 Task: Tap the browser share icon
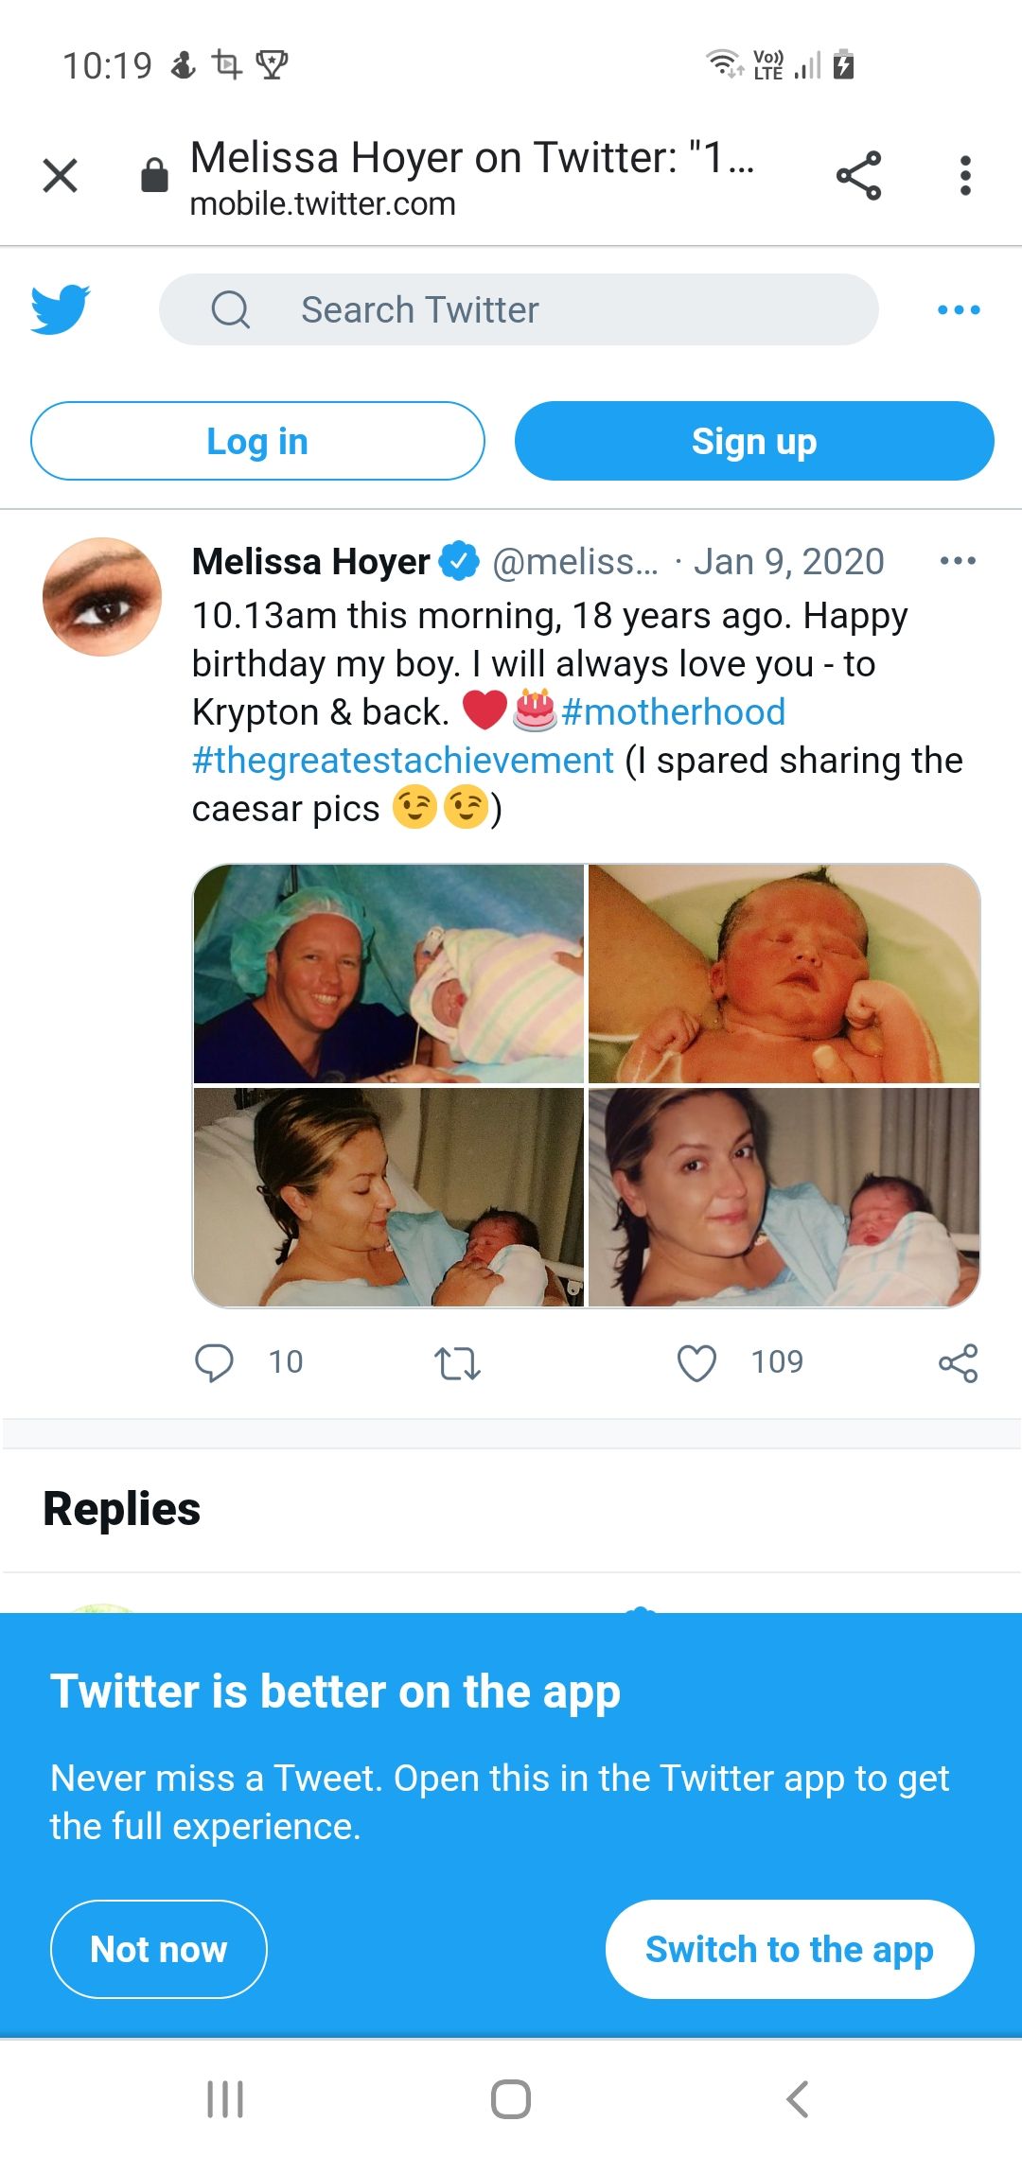click(x=858, y=176)
